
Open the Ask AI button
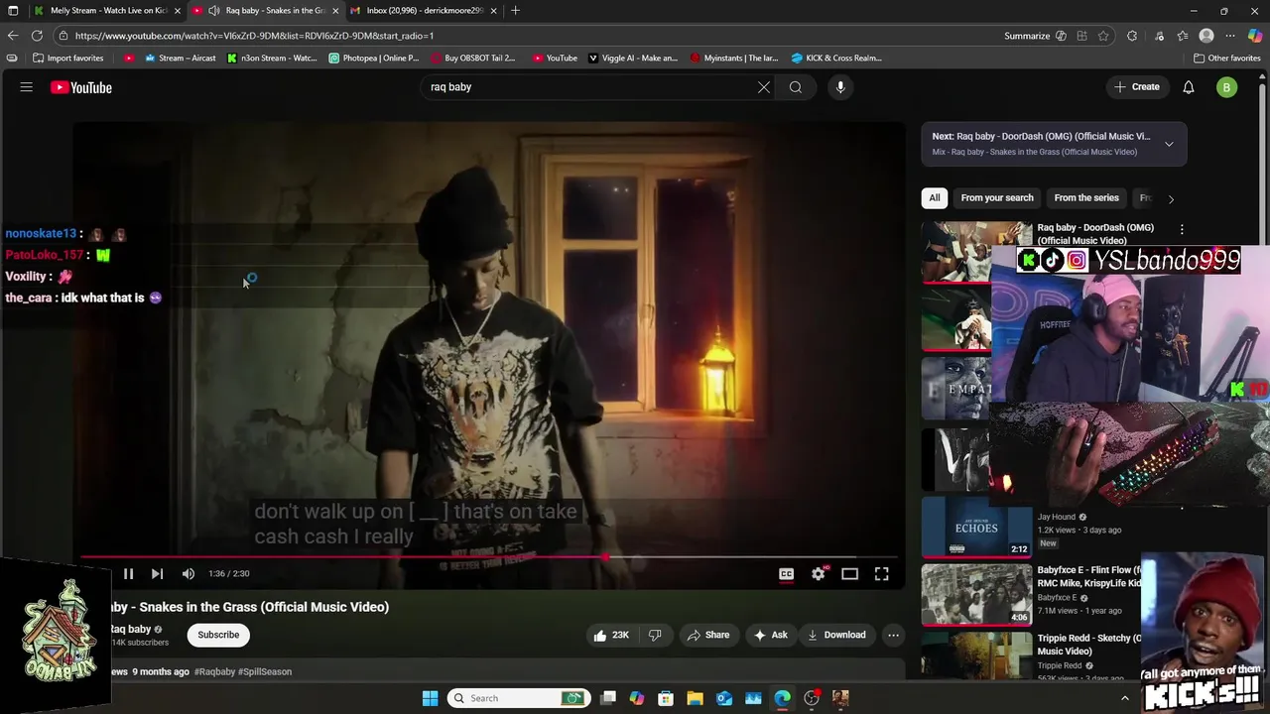point(771,635)
